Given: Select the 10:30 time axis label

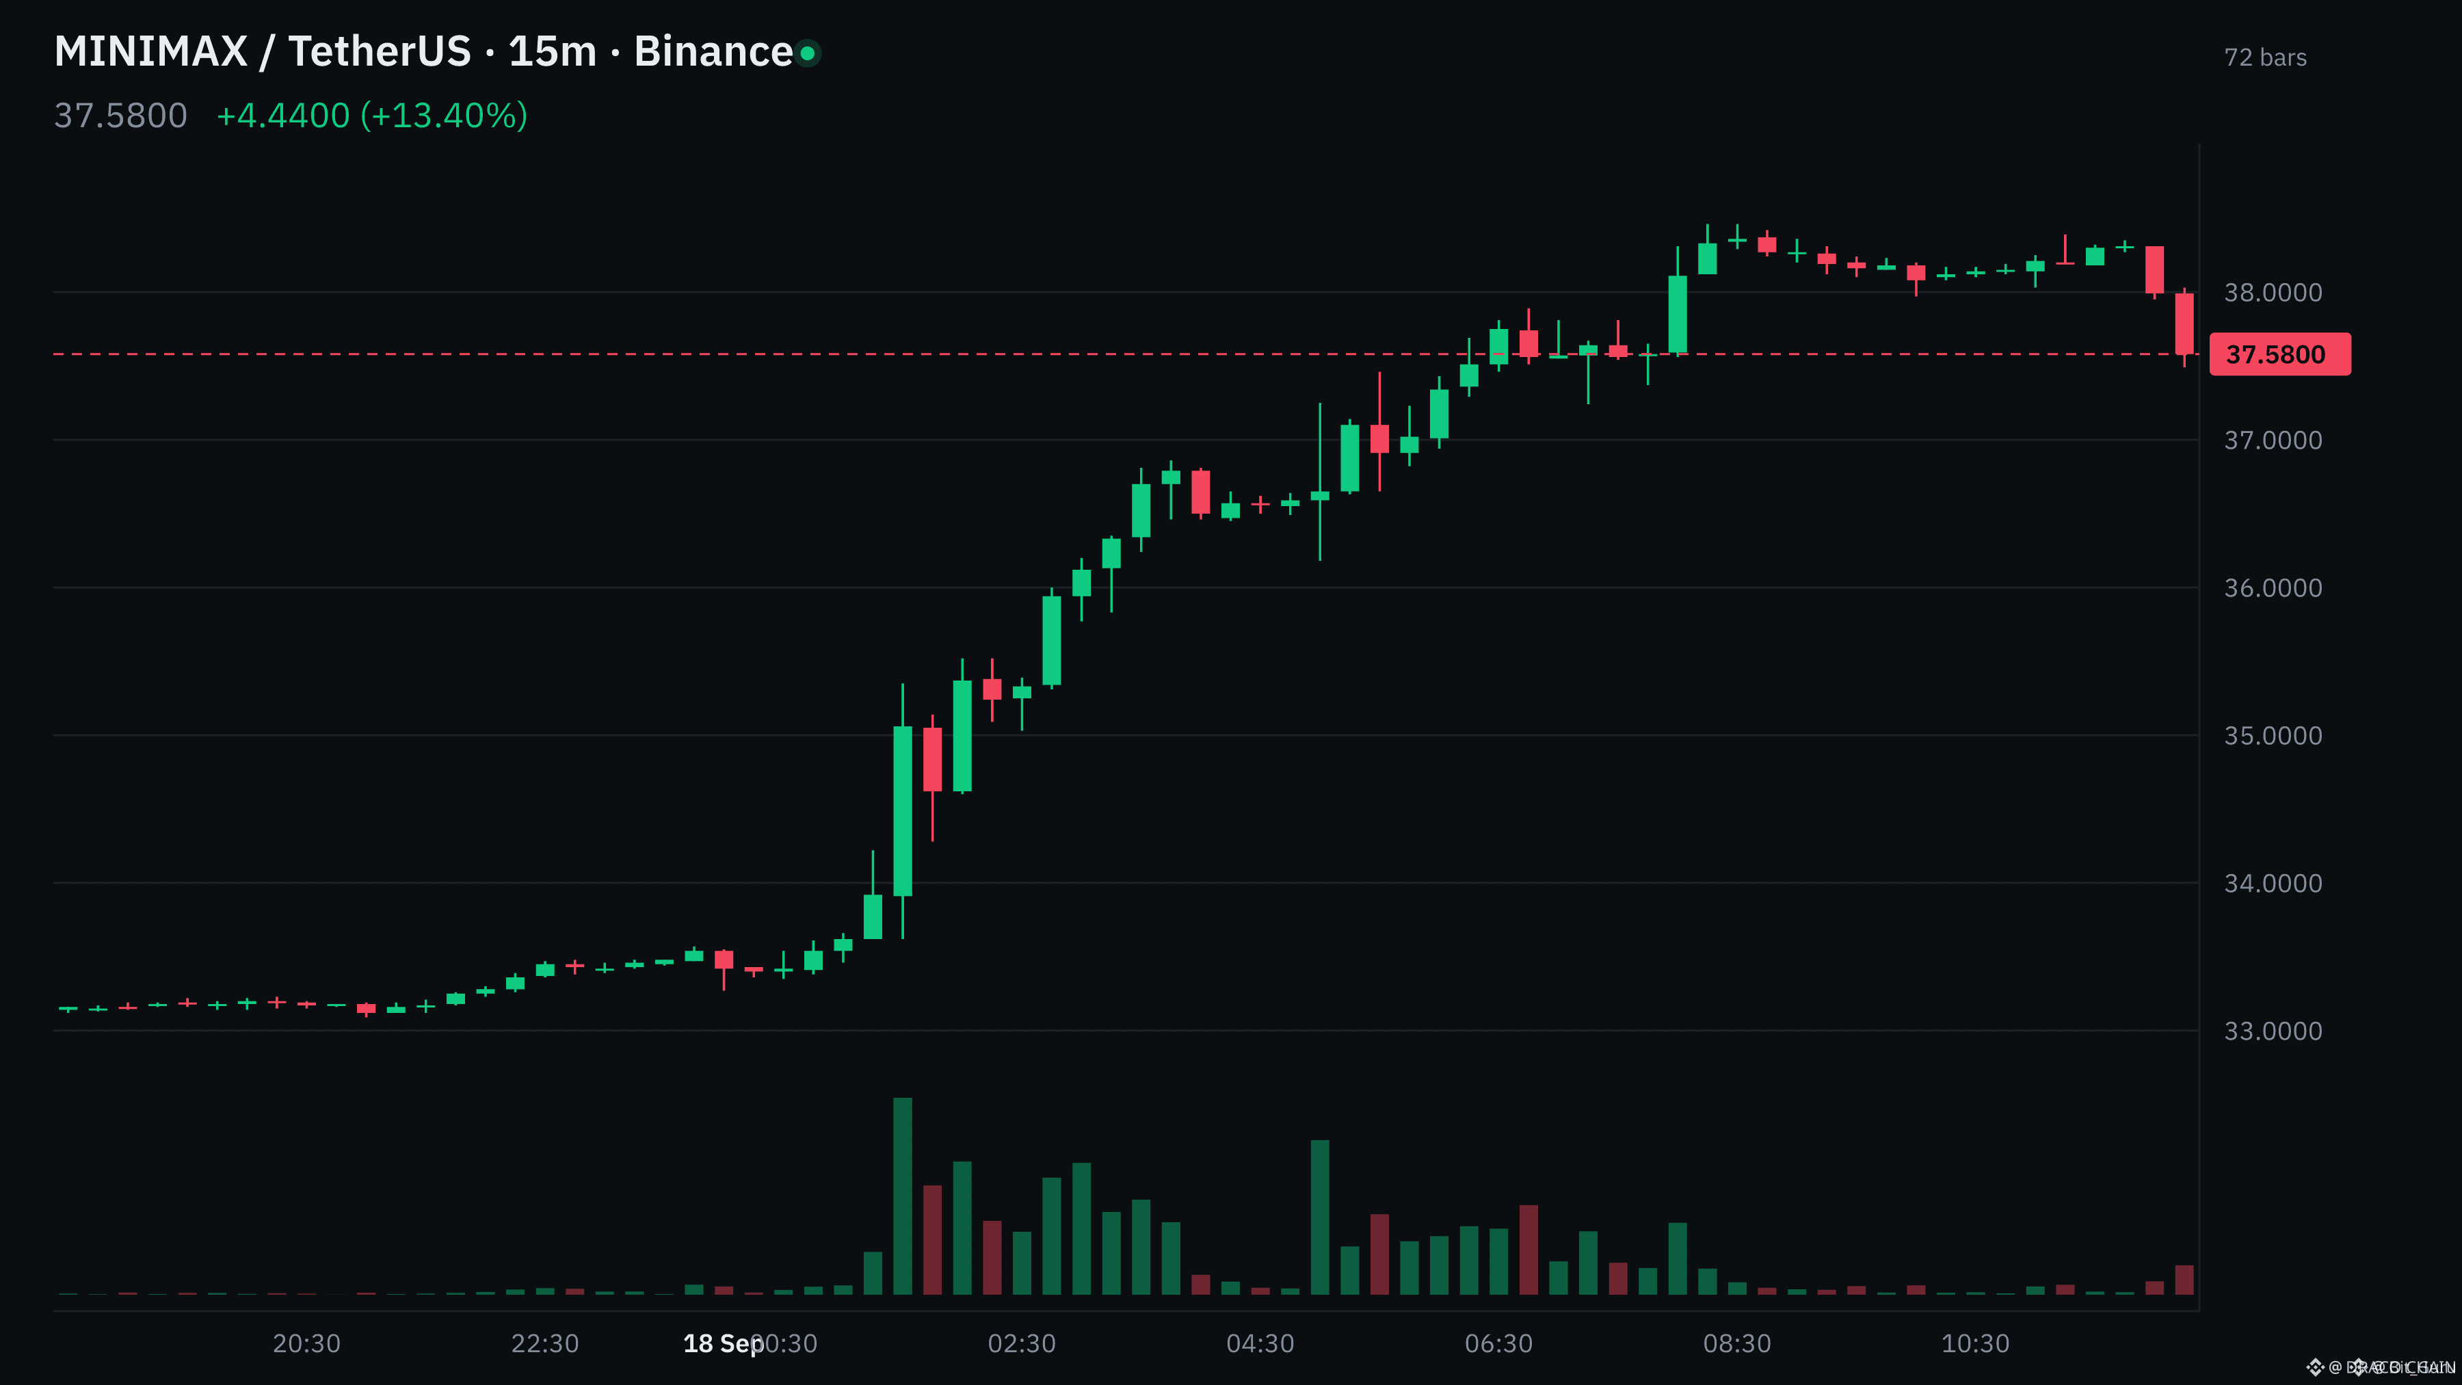Looking at the screenshot, I should (1976, 1344).
